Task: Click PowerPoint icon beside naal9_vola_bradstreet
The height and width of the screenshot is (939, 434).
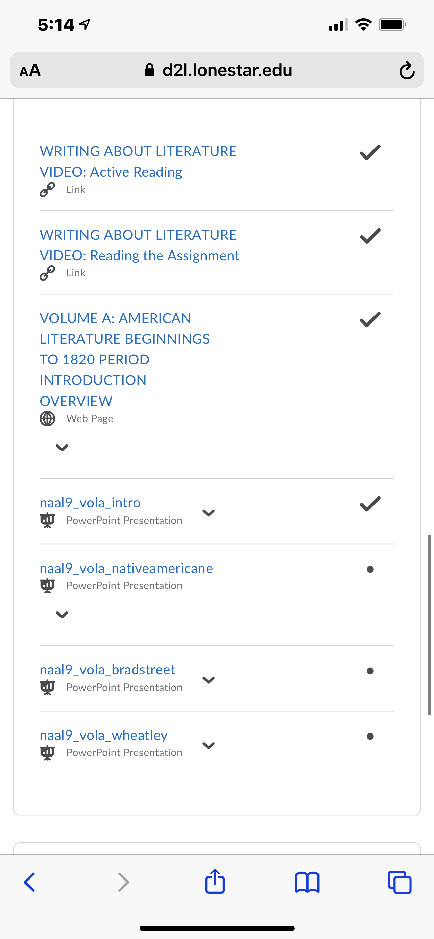Action: 47,687
